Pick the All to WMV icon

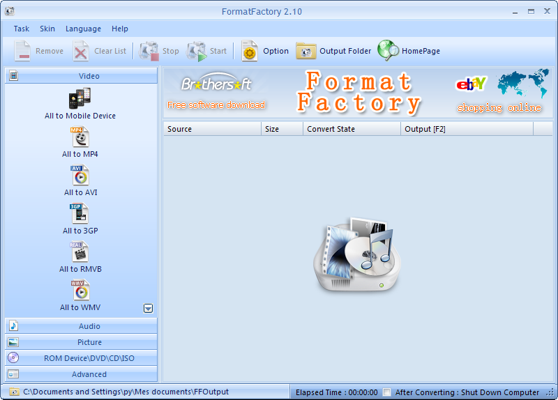click(80, 291)
